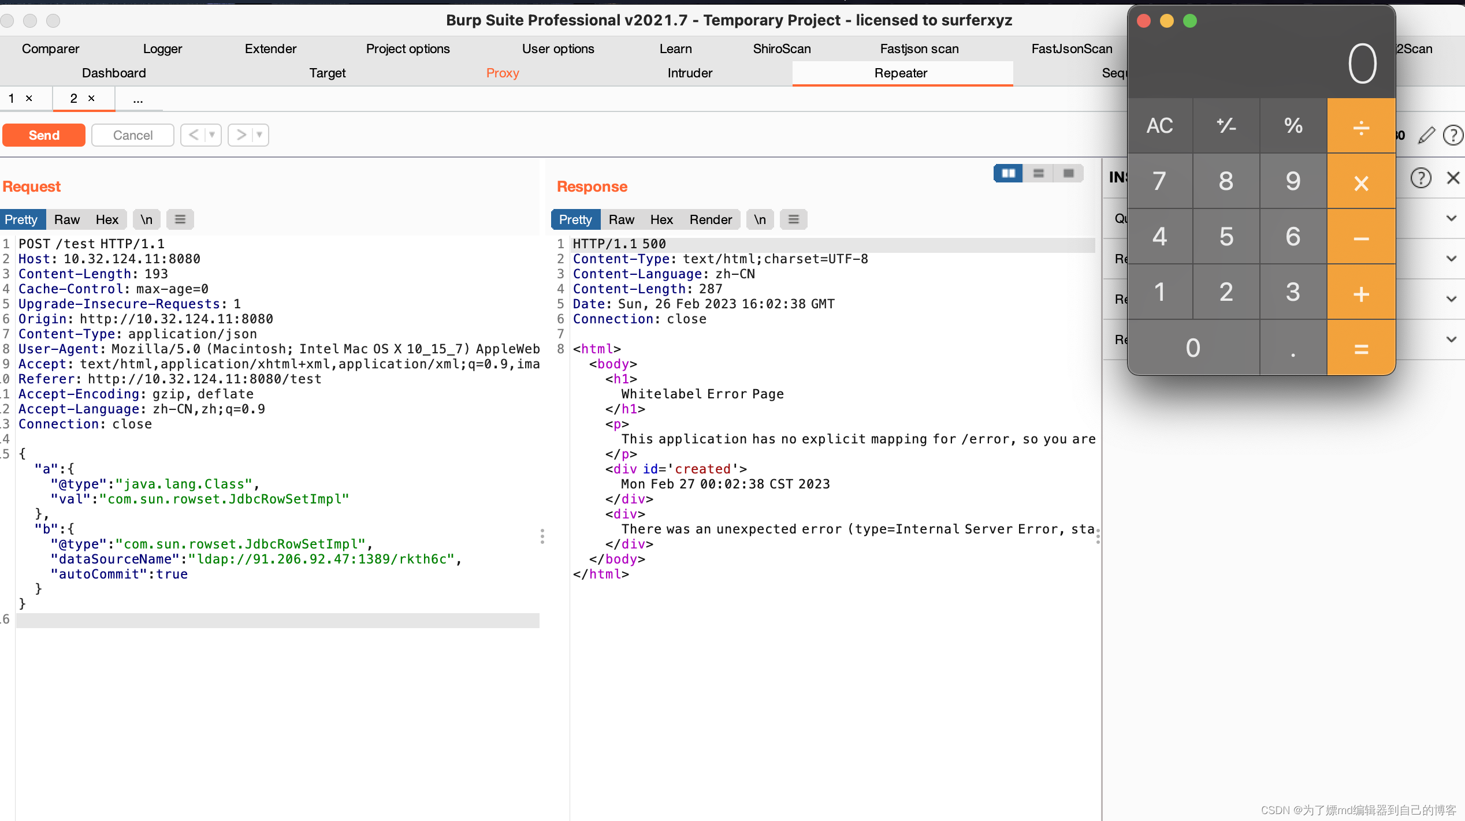Viewport: 1465px width, 821px height.
Task: Choose side-by-side layout icon
Action: coord(1009,173)
